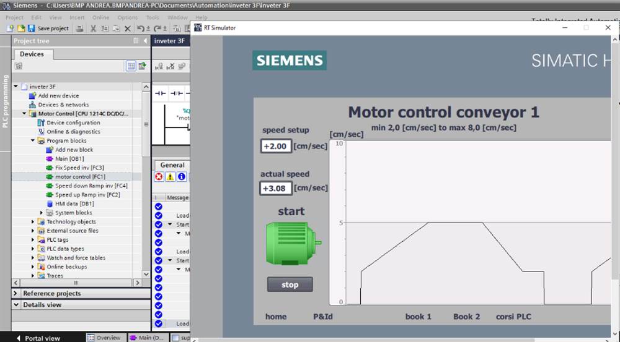Open the Options menu
Screen dimensions: 620x342
pyautogui.click(x=128, y=17)
